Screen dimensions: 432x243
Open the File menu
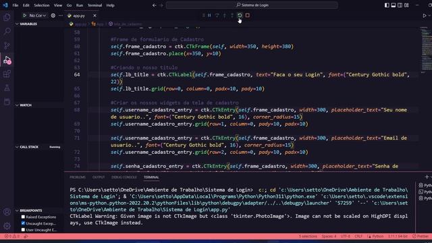[x=16, y=5]
